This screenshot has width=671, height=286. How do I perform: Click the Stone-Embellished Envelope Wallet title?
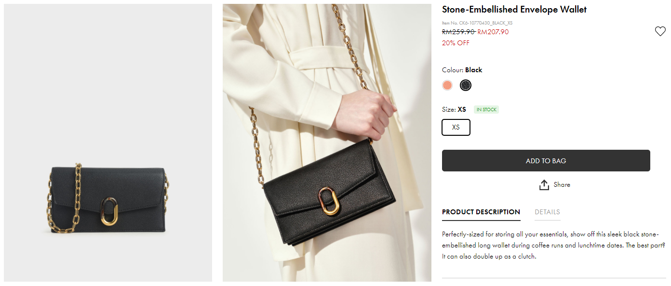click(x=514, y=10)
